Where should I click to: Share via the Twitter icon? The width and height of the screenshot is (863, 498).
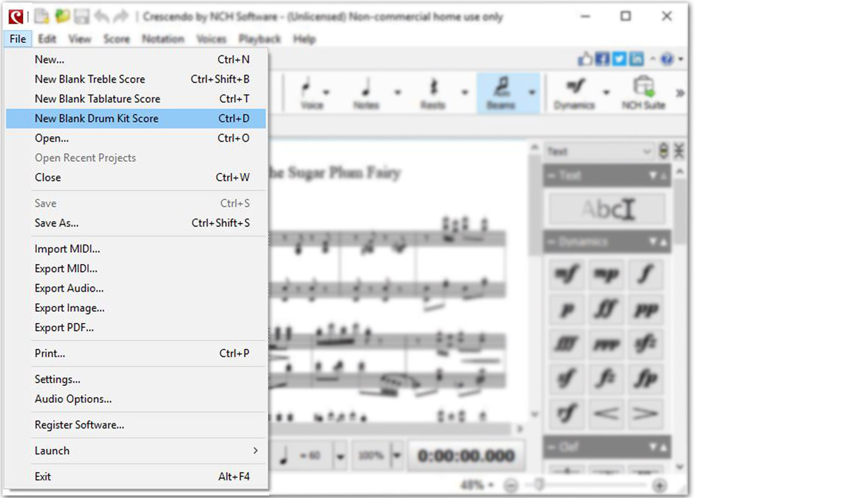point(619,59)
